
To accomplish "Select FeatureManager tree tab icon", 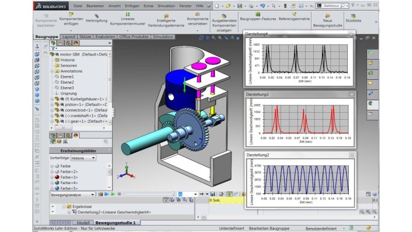I will pos(53,43).
